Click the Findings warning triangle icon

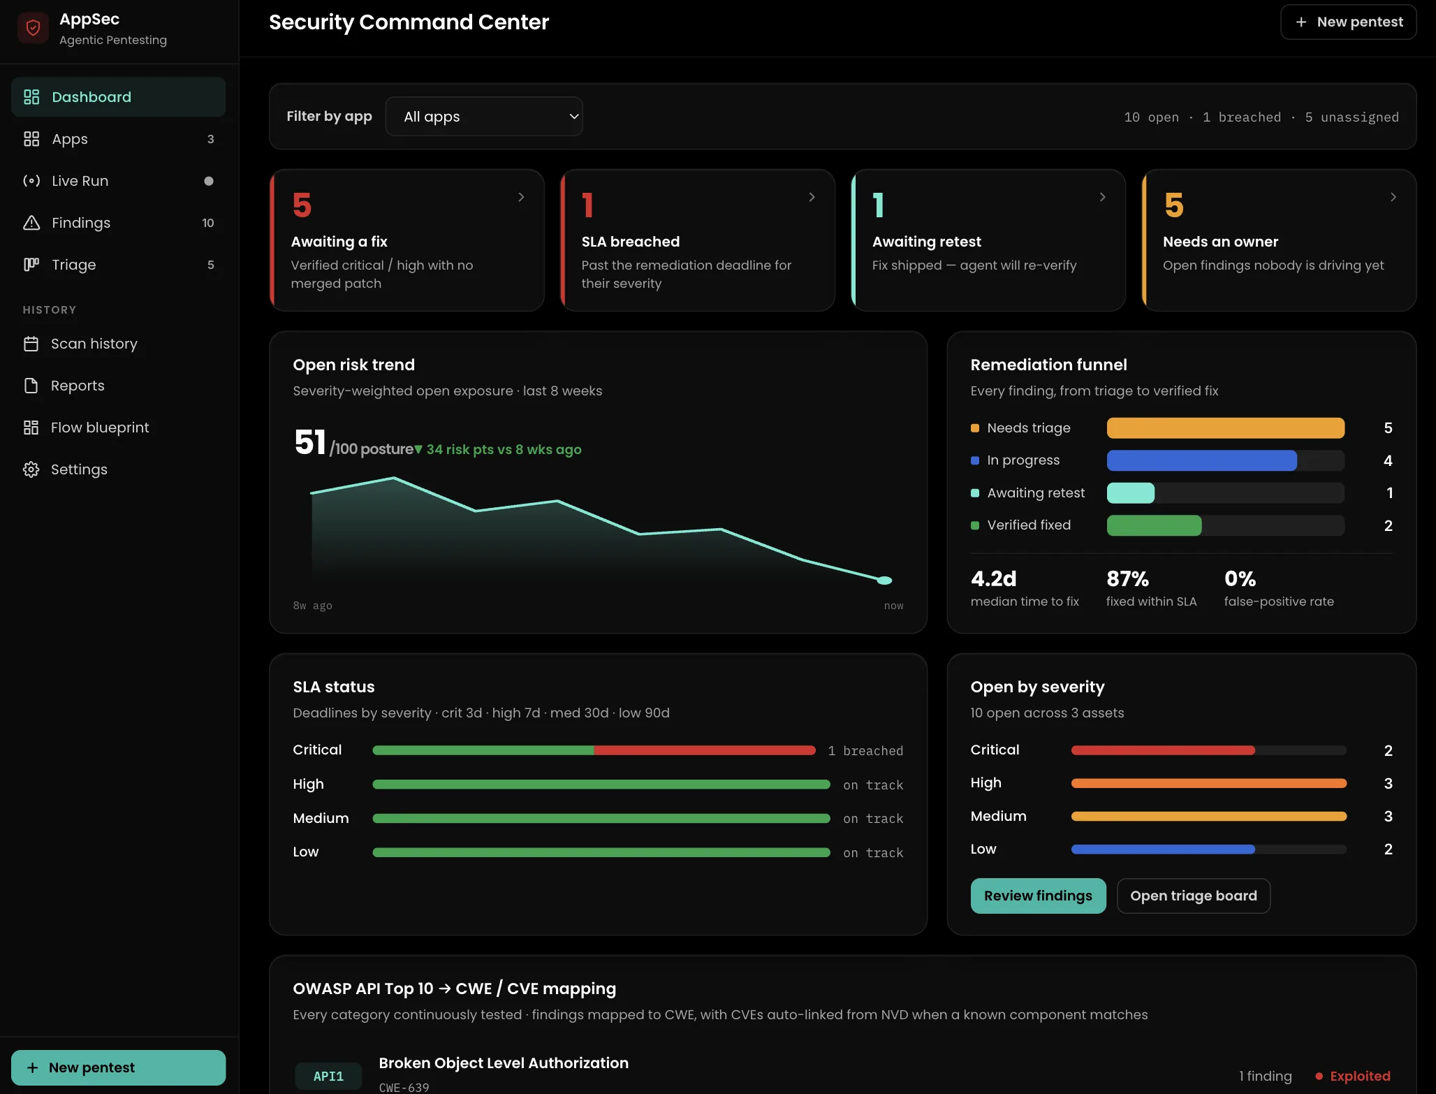31,223
